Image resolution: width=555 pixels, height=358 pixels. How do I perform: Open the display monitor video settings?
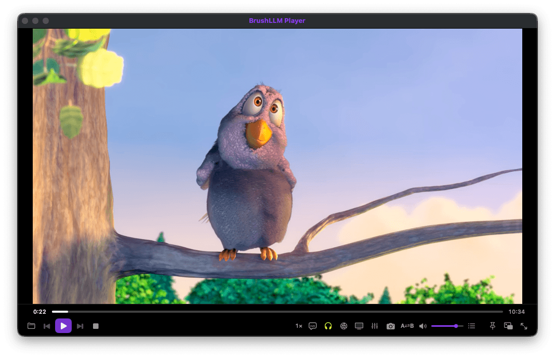359,326
